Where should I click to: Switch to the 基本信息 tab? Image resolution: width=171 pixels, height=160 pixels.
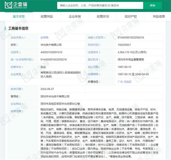click(x=19, y=17)
